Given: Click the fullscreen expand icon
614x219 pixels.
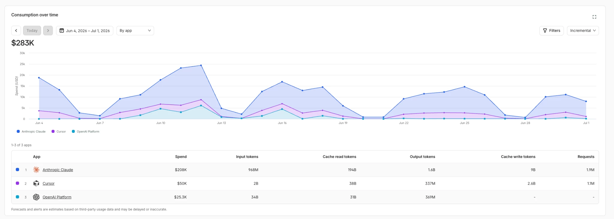Looking at the screenshot, I should click(594, 17).
